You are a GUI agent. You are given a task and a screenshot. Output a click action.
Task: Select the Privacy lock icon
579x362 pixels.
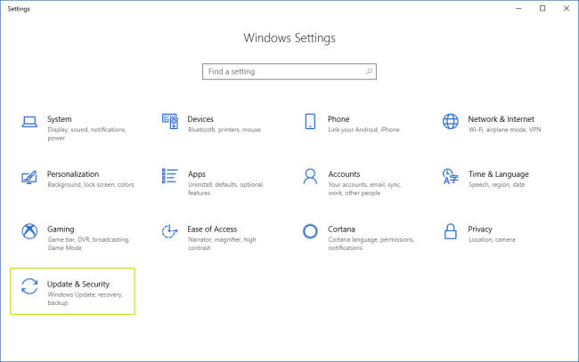pyautogui.click(x=450, y=231)
